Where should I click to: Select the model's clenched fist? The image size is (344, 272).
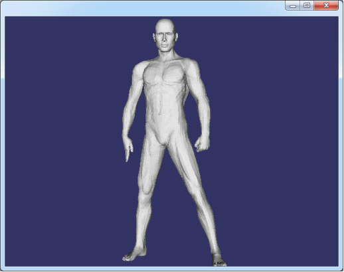(203, 144)
